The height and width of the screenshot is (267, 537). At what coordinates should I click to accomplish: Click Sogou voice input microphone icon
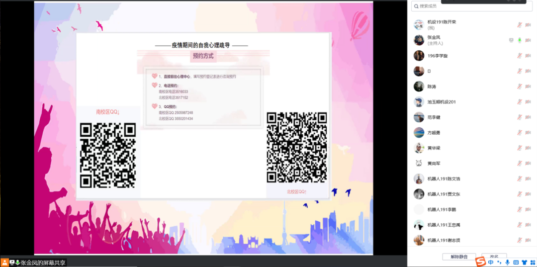(x=508, y=262)
